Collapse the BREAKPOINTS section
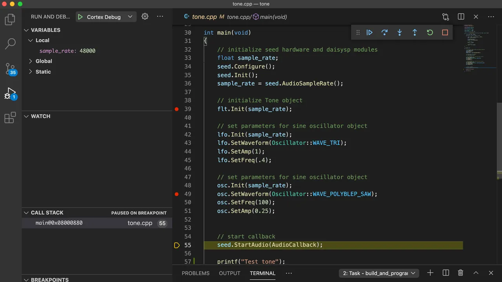502x282 pixels. [x=26, y=279]
